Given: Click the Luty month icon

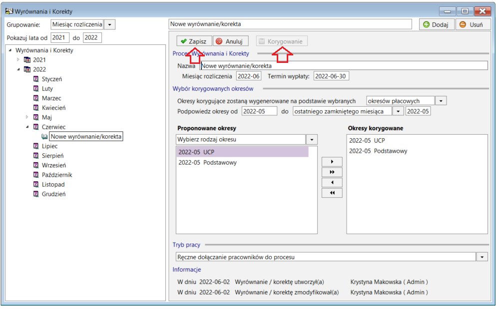Looking at the screenshot, I should [x=36, y=88].
